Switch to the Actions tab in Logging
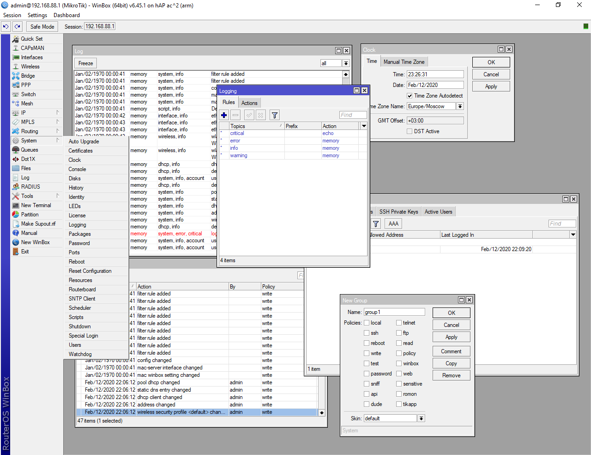The image size is (591, 455). pyautogui.click(x=249, y=103)
